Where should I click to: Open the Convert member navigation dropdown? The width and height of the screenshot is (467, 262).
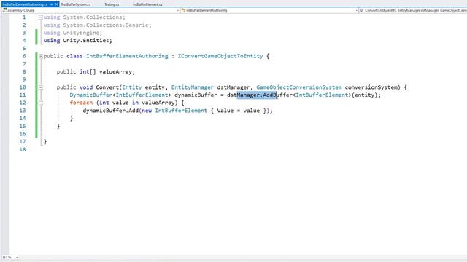[x=414, y=10]
